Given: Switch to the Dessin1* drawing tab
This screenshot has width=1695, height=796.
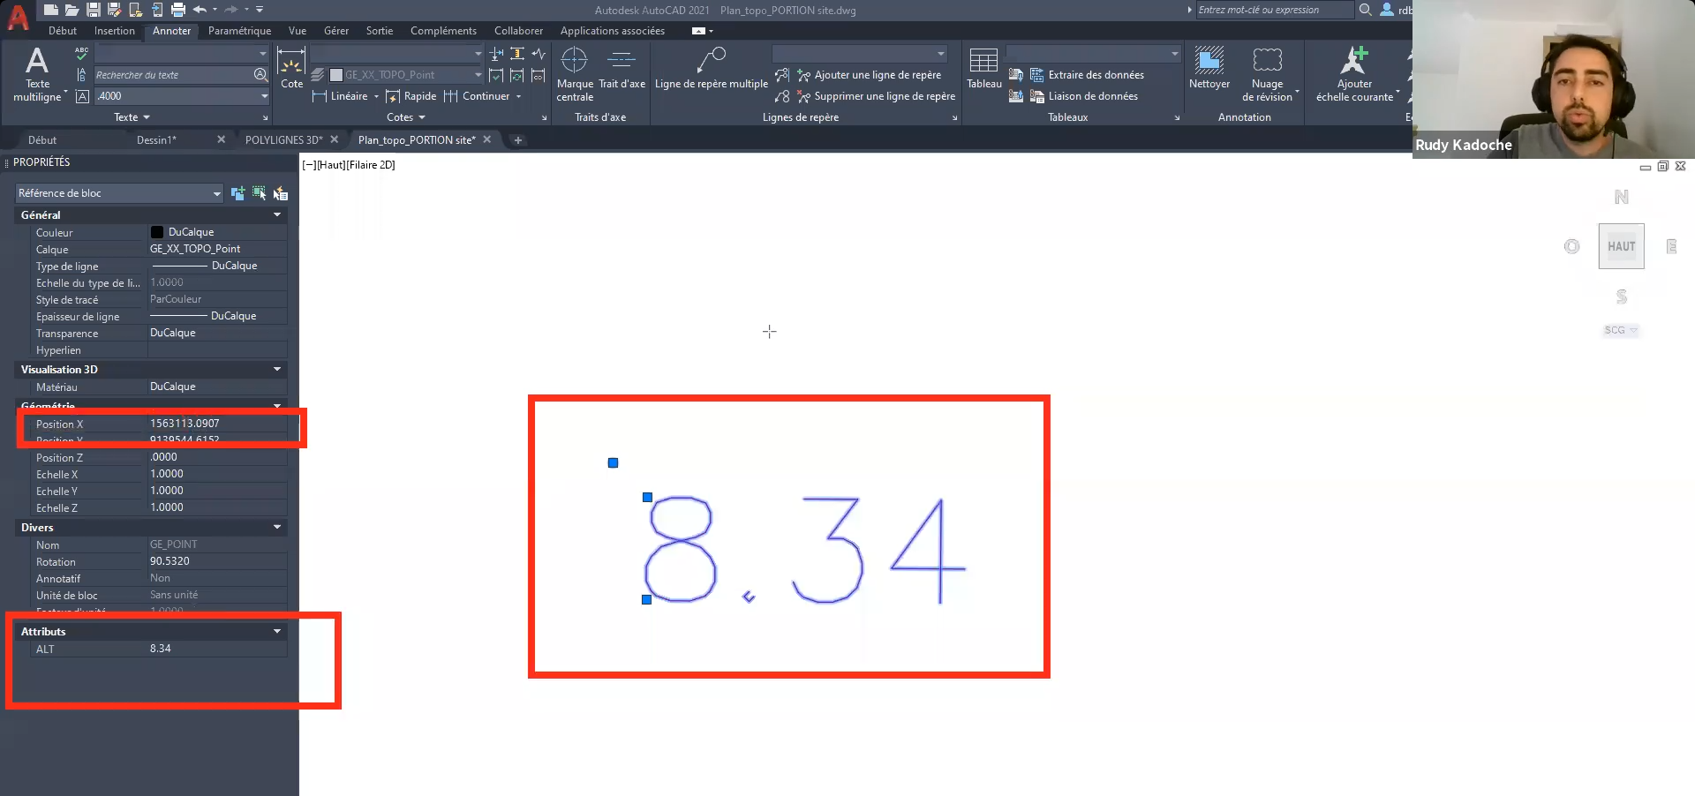Looking at the screenshot, I should (156, 140).
